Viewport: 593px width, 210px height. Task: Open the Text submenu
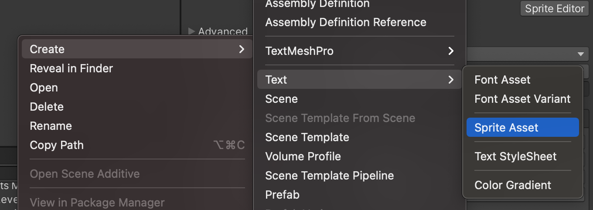pyautogui.click(x=276, y=80)
